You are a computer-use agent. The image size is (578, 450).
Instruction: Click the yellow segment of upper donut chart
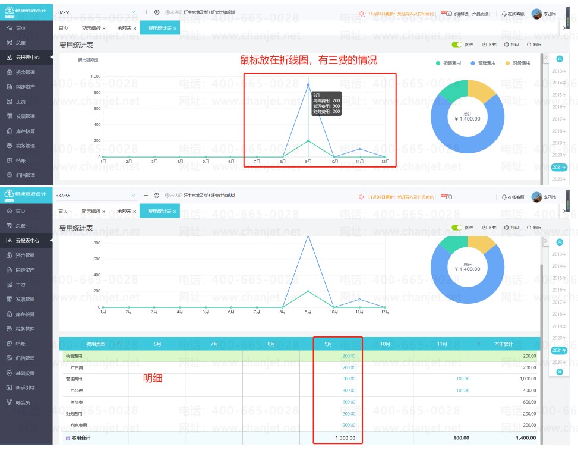[479, 90]
